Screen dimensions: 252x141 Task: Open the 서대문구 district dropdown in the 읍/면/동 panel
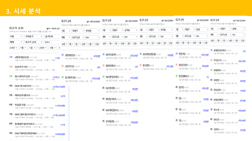coord(34,36)
